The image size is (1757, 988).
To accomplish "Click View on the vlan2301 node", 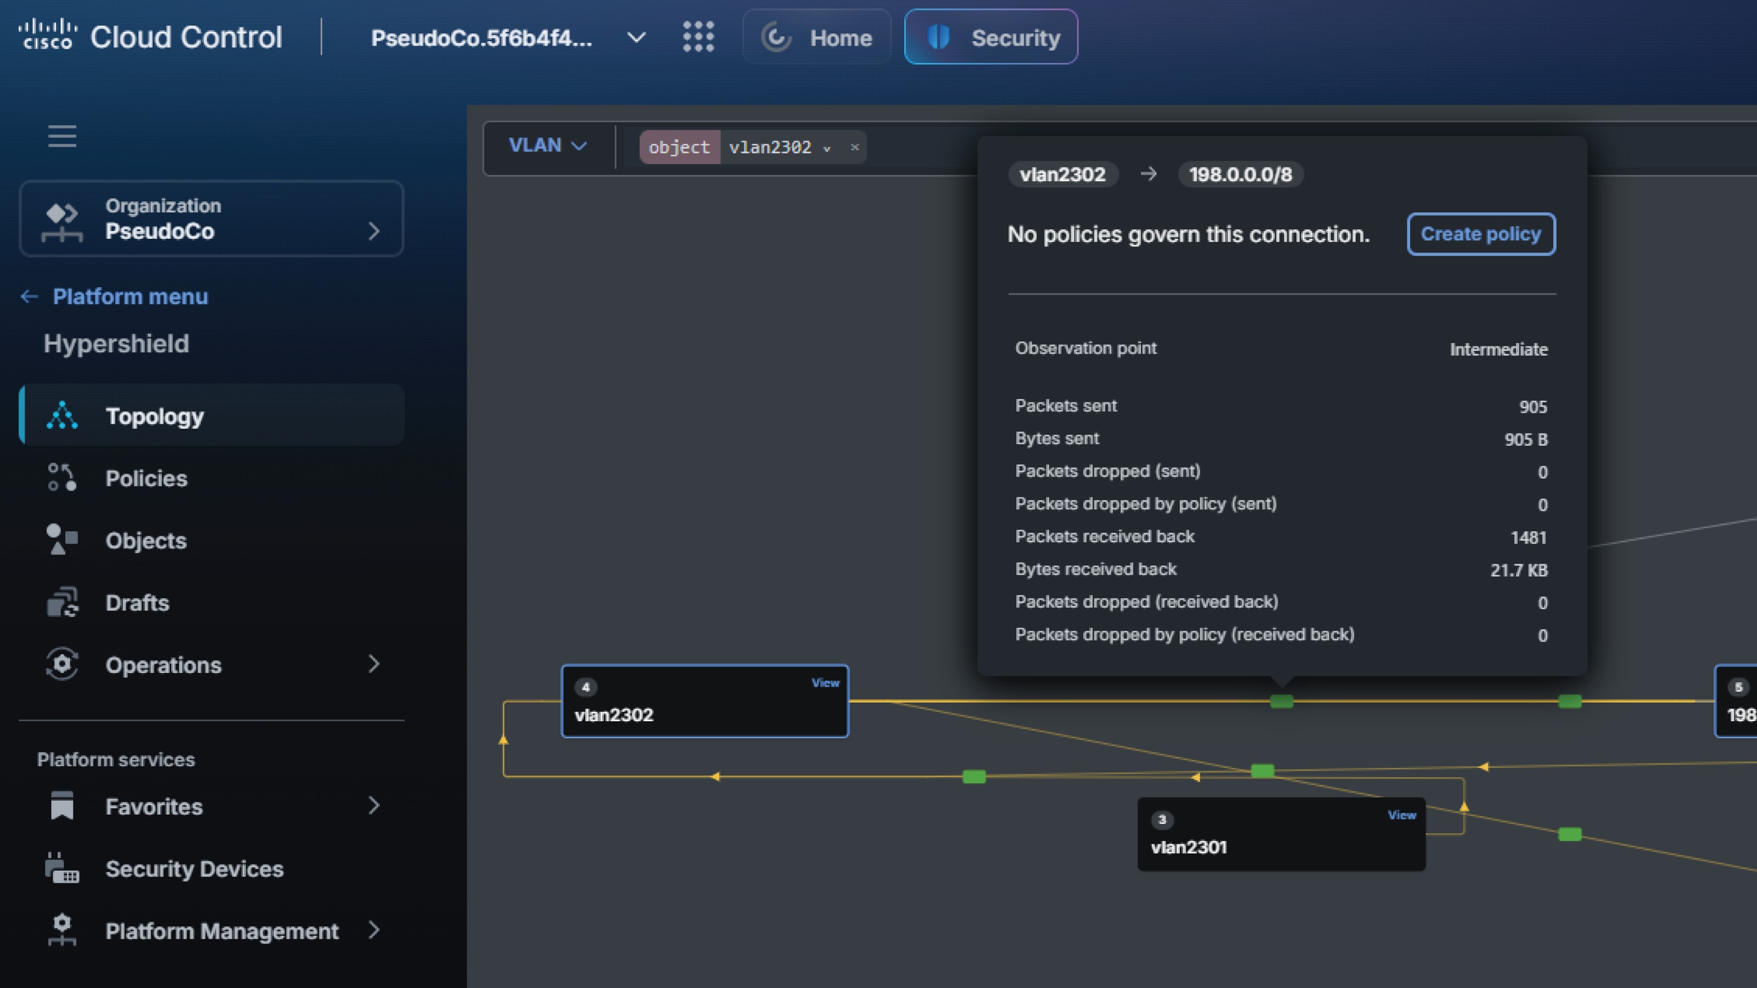I will click(1402, 815).
